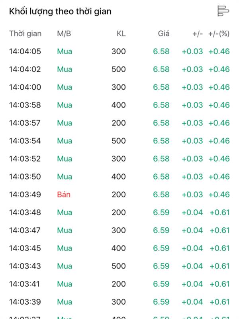This screenshot has height=319, width=239.
Task: Tap the 14:03:45 trade row
Action: tap(119, 248)
